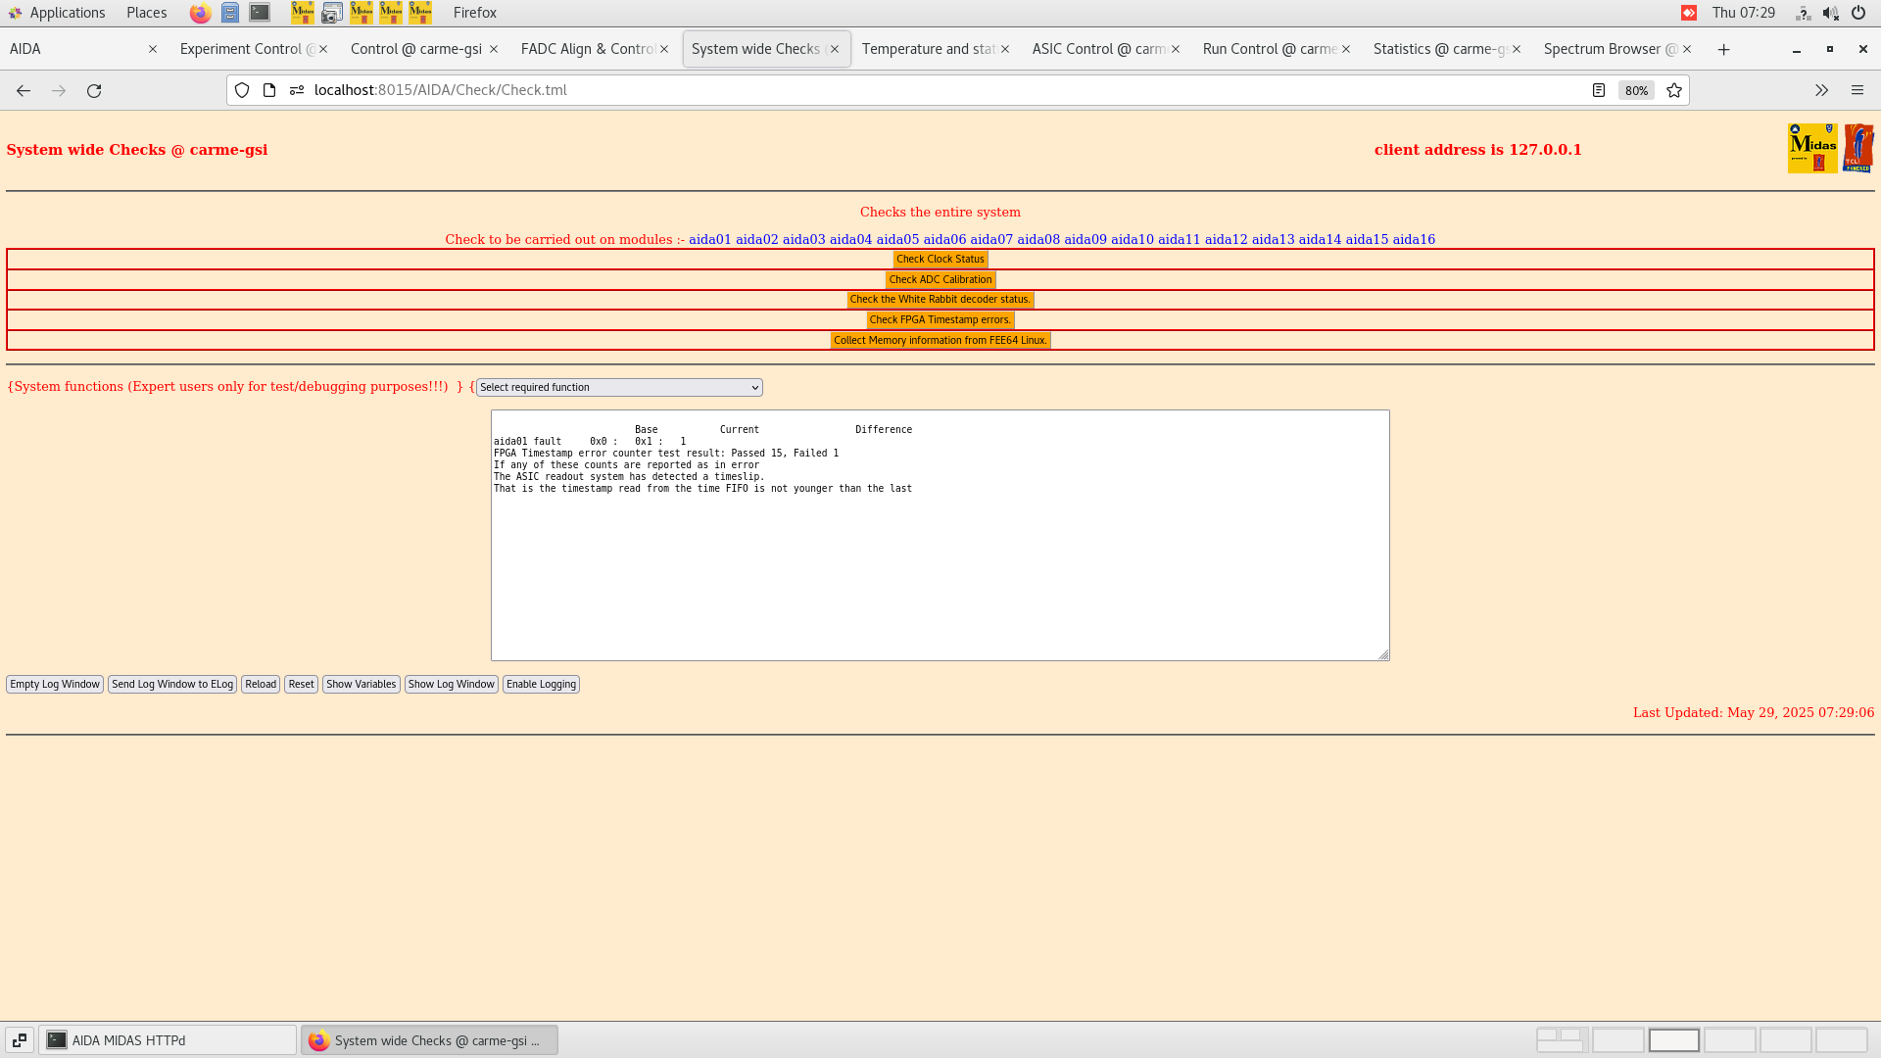Open the volume icon in system tray
Image resolution: width=1881 pixels, height=1058 pixels.
pos(1830,13)
